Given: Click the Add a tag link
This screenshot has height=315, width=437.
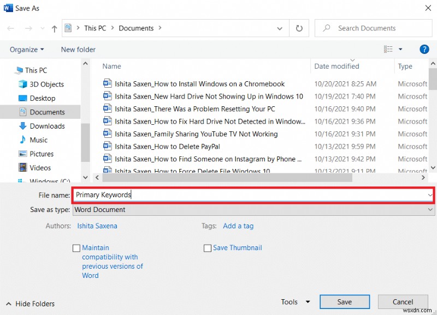Looking at the screenshot, I should (x=238, y=226).
